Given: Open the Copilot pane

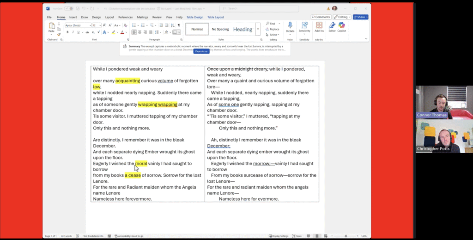Looking at the screenshot, I should (x=341, y=27).
